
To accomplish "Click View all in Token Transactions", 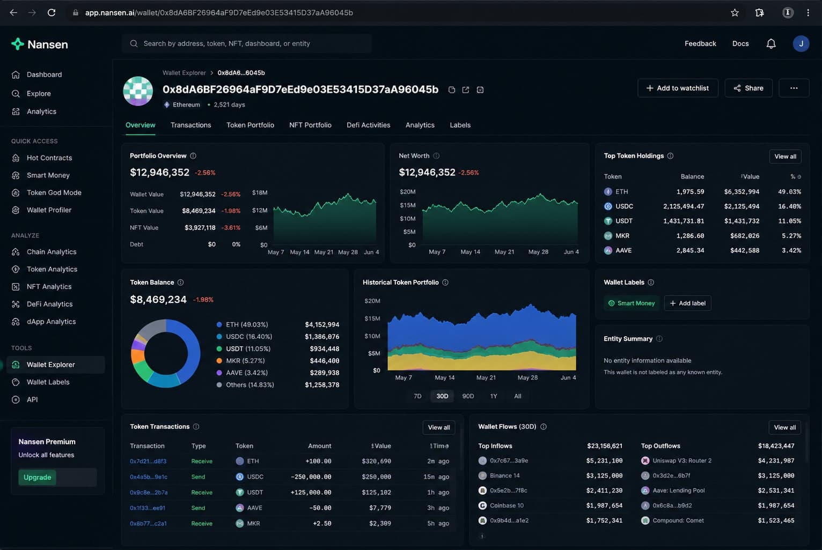I will (439, 427).
